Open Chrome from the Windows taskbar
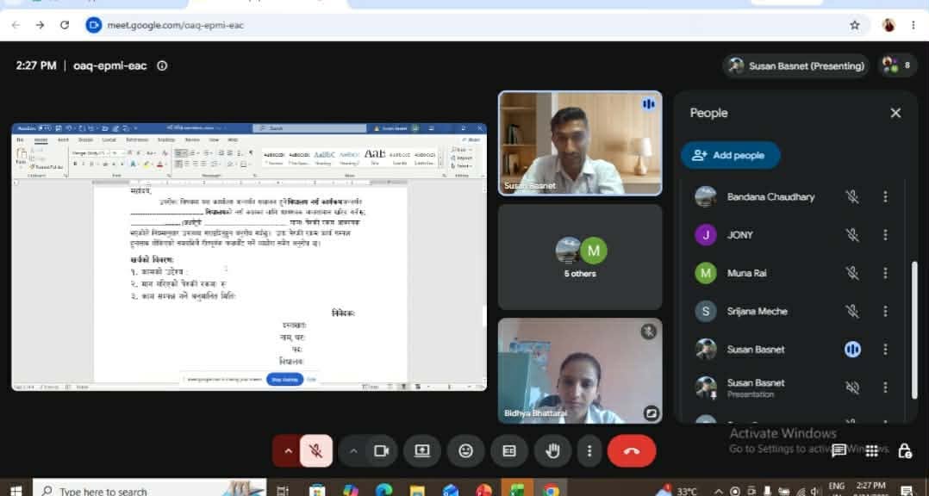This screenshot has width=929, height=496. point(551,490)
